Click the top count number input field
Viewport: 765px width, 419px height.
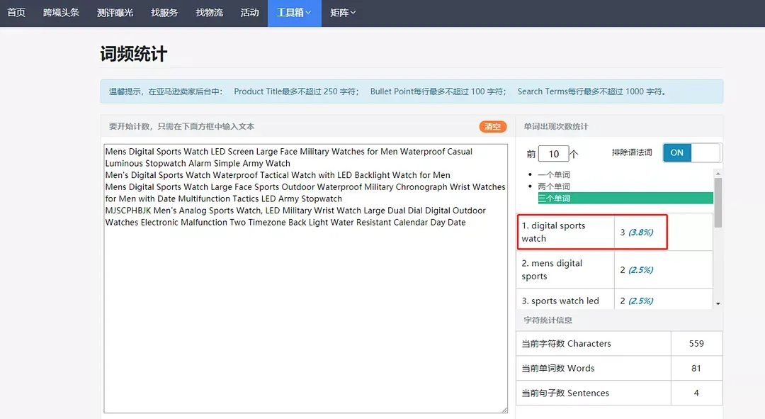[554, 154]
